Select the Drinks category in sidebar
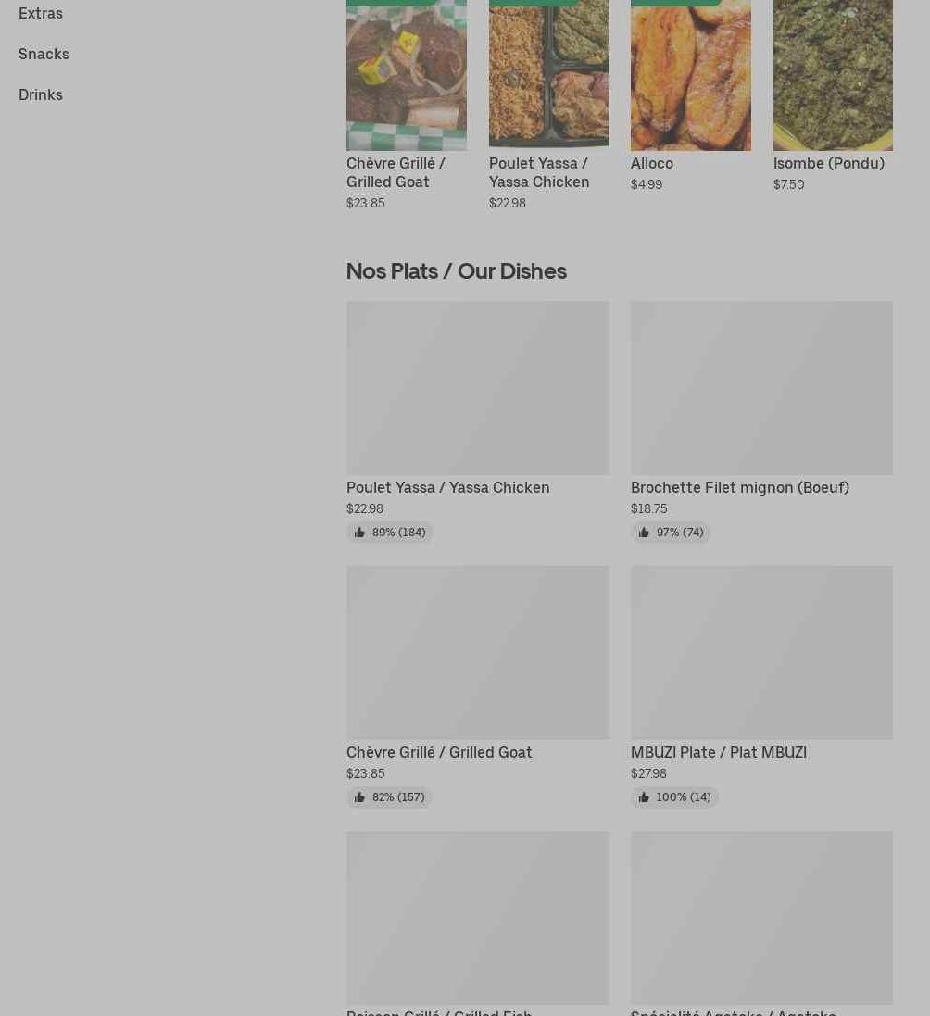The height and width of the screenshot is (1016, 930). 41,95
